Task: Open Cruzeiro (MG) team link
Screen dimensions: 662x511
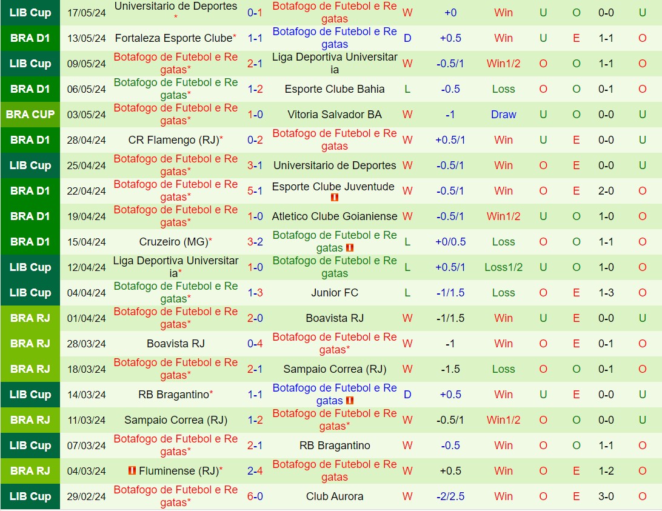Action: 174,242
